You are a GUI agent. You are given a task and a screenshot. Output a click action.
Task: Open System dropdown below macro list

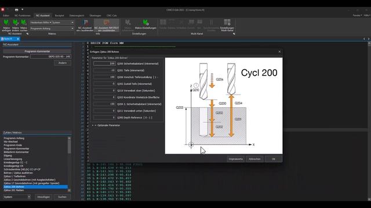pyautogui.click(x=17, y=197)
